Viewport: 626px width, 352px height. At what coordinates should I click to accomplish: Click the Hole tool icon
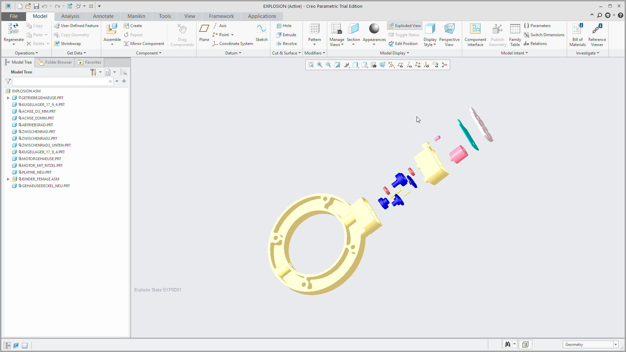coord(279,26)
